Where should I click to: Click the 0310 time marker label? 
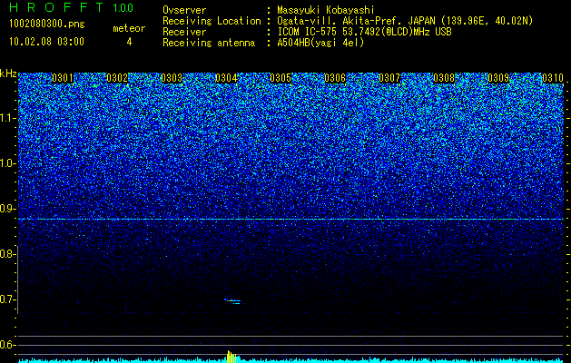pos(553,78)
